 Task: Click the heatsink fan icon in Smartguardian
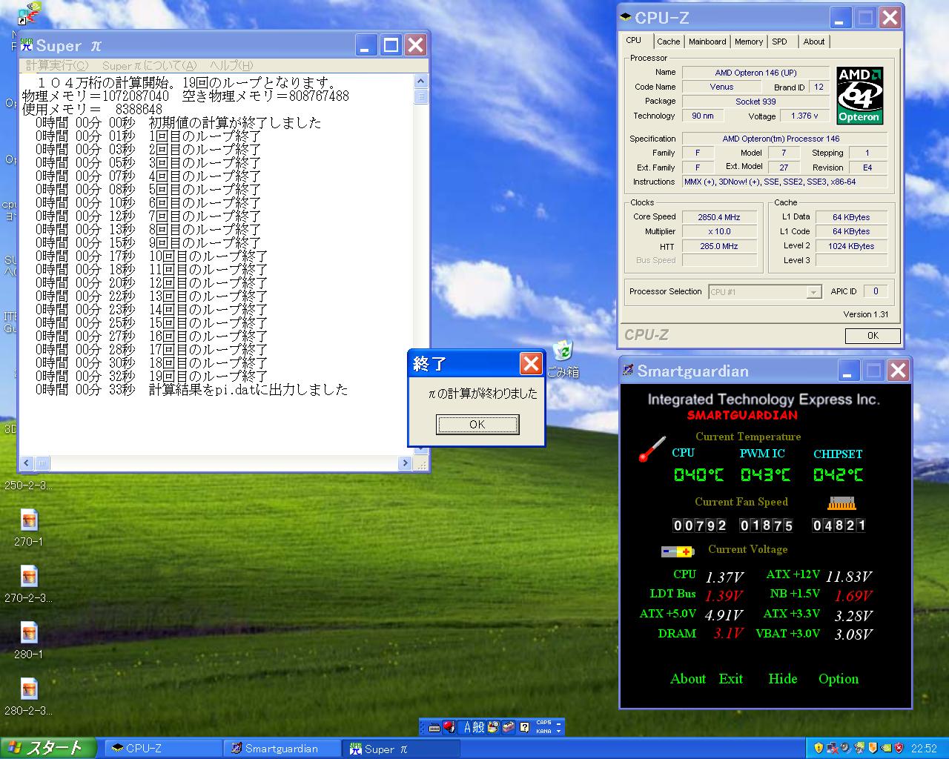tap(841, 503)
